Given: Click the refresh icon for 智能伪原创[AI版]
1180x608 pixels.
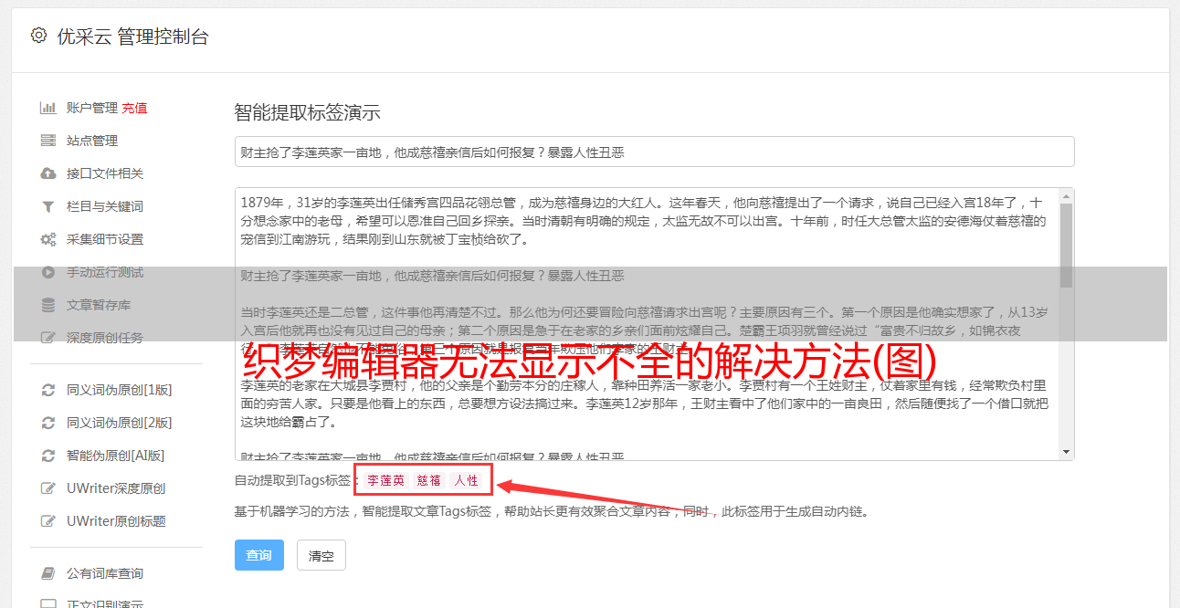Looking at the screenshot, I should pyautogui.click(x=48, y=456).
